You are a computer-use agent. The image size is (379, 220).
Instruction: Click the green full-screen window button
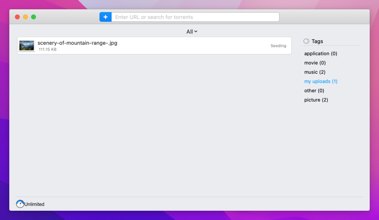(34, 17)
